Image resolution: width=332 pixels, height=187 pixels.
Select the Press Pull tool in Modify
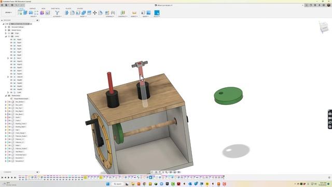(67, 12)
